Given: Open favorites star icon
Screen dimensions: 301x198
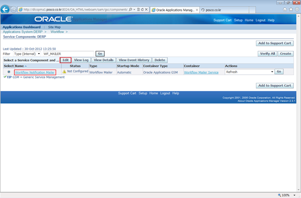Looking at the screenshot, I should (291, 9).
